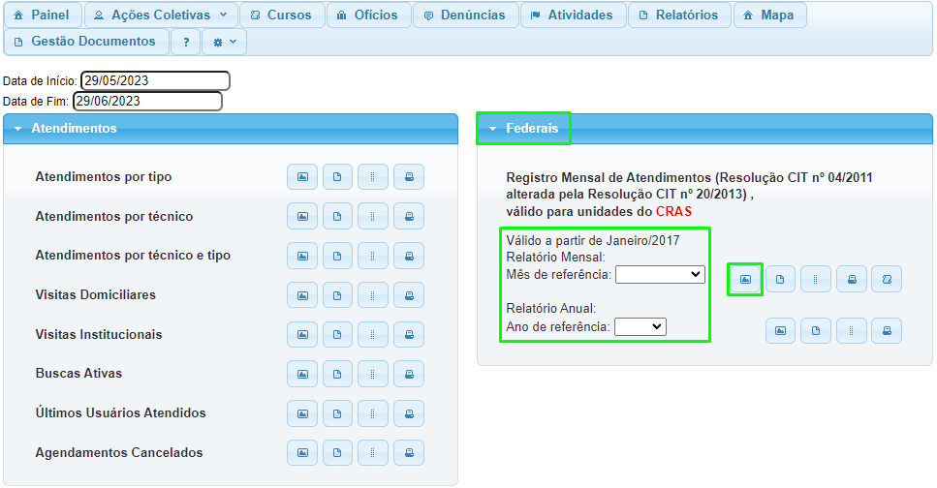Click scroll icon in Relatório Mensal row
937x488 pixels.
(887, 279)
